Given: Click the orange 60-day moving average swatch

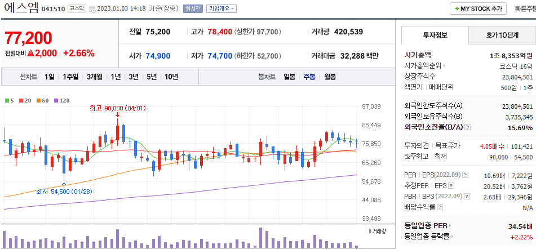Looking at the screenshot, I should click(39, 101).
